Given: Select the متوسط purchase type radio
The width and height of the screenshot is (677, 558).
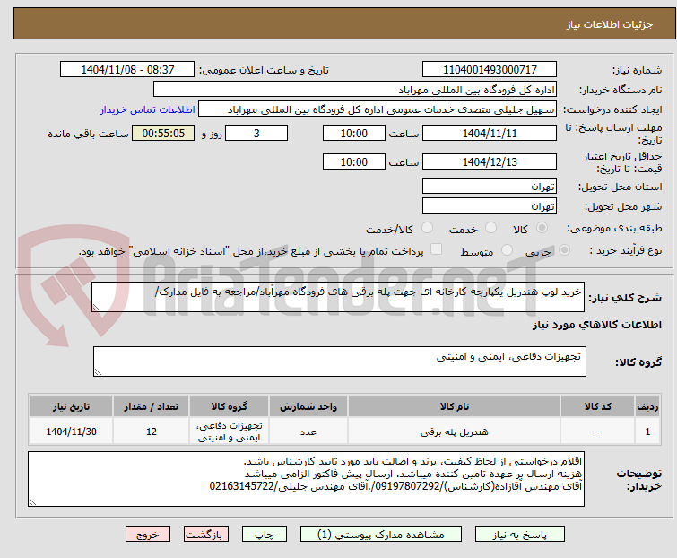Looking at the screenshot, I should [507, 250].
